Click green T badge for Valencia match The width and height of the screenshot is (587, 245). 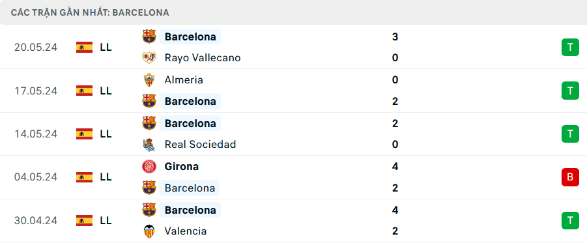coord(570,221)
